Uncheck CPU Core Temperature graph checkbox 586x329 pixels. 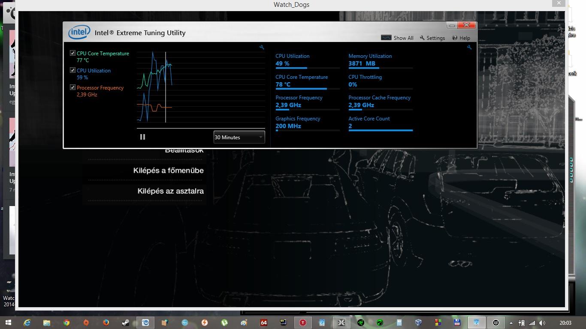72,53
